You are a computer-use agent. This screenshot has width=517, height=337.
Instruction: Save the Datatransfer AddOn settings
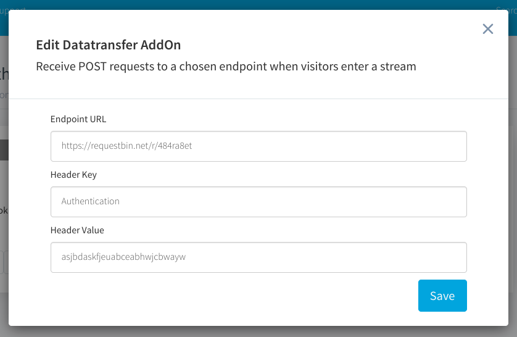(x=442, y=296)
